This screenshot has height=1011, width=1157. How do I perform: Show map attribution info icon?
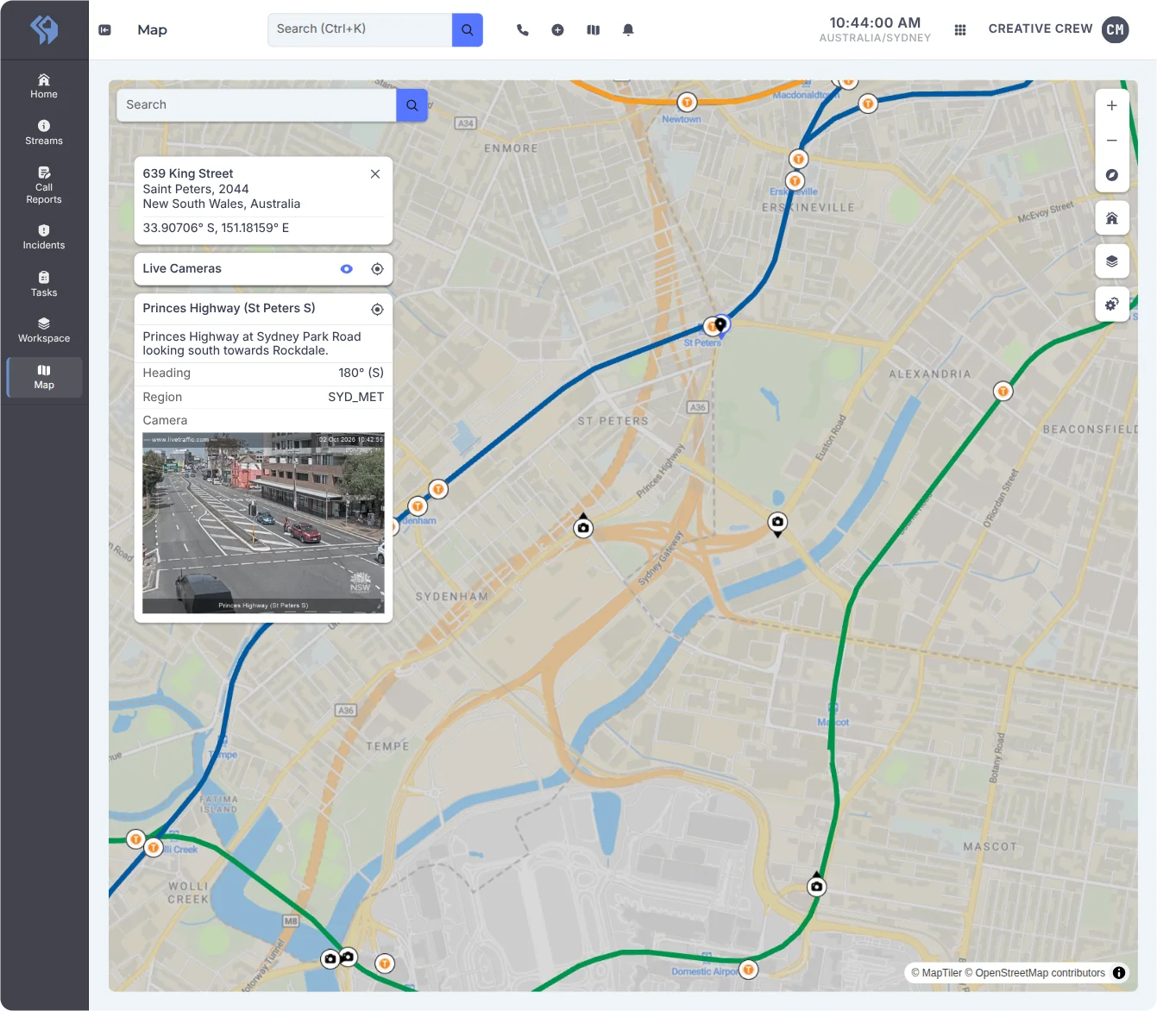1119,973
